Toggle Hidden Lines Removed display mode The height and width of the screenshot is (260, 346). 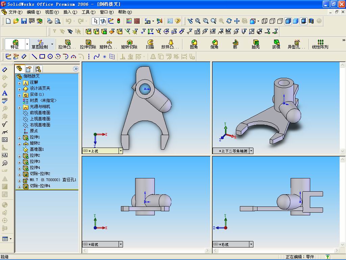coord(280,21)
